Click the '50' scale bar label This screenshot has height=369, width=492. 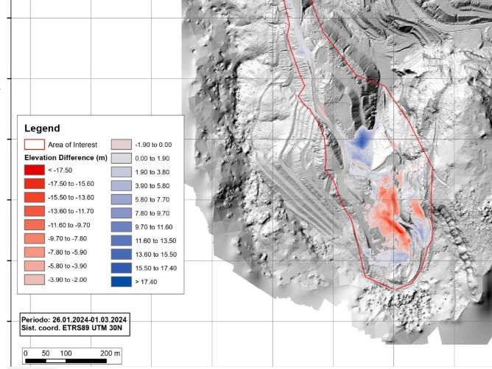tap(46, 354)
